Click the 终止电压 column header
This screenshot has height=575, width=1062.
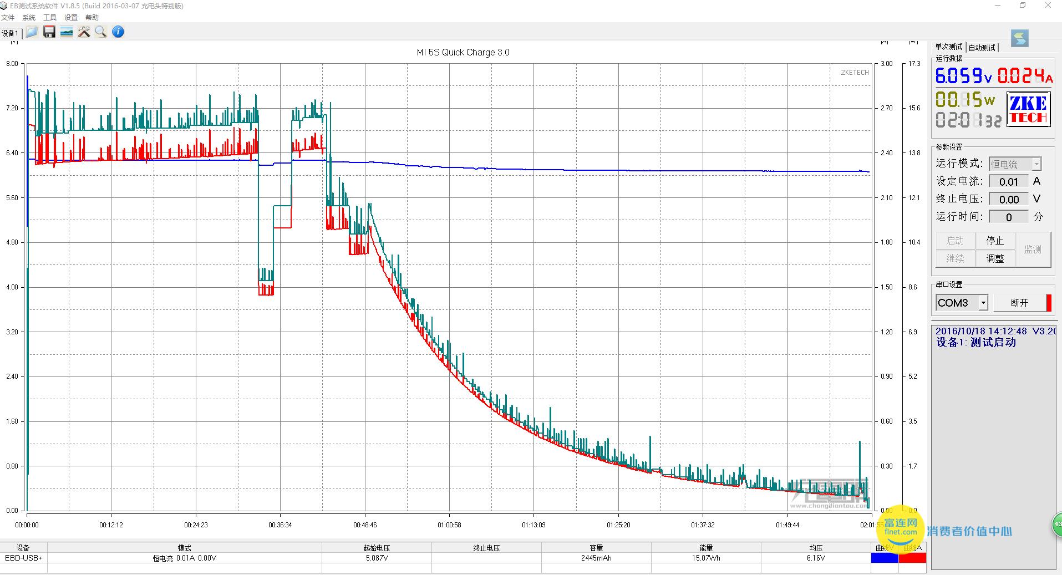pos(486,548)
